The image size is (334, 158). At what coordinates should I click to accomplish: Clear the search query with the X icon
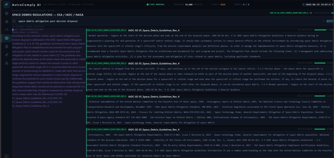pyautogui.click(x=323, y=21)
